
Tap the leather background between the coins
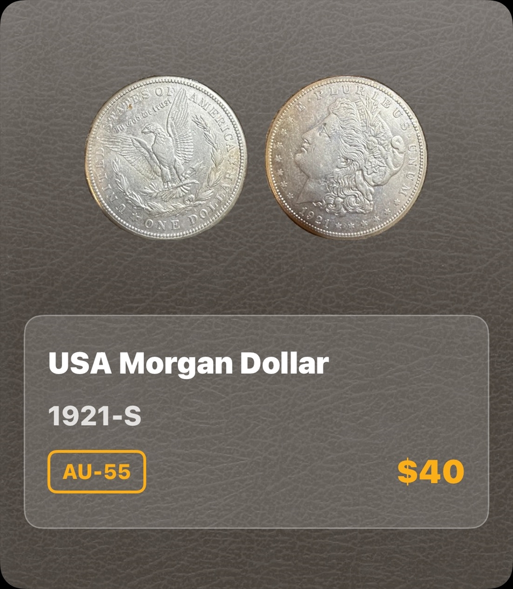[256, 157]
